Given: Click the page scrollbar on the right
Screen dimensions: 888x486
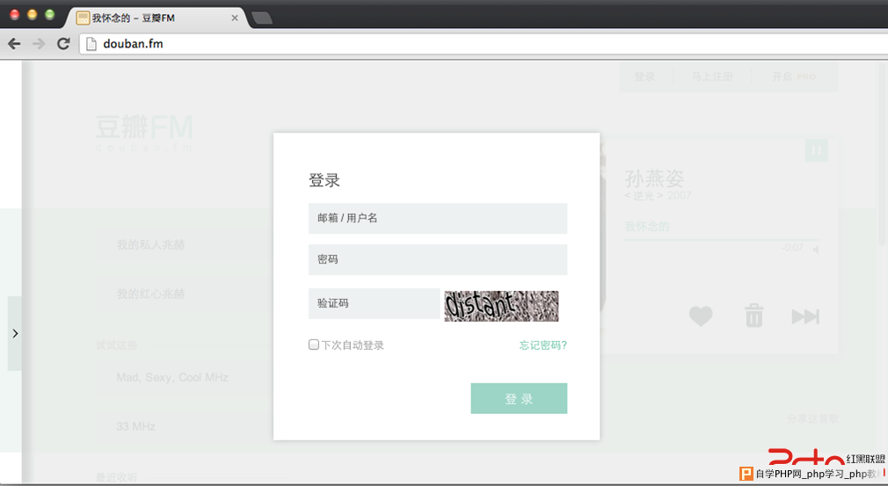Looking at the screenshot, I should (x=883, y=153).
